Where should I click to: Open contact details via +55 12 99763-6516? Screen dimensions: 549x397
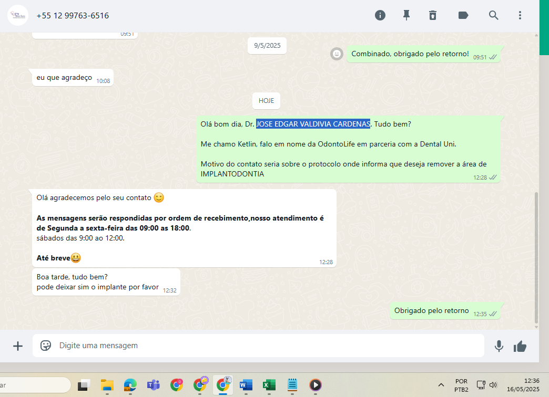pos(73,16)
